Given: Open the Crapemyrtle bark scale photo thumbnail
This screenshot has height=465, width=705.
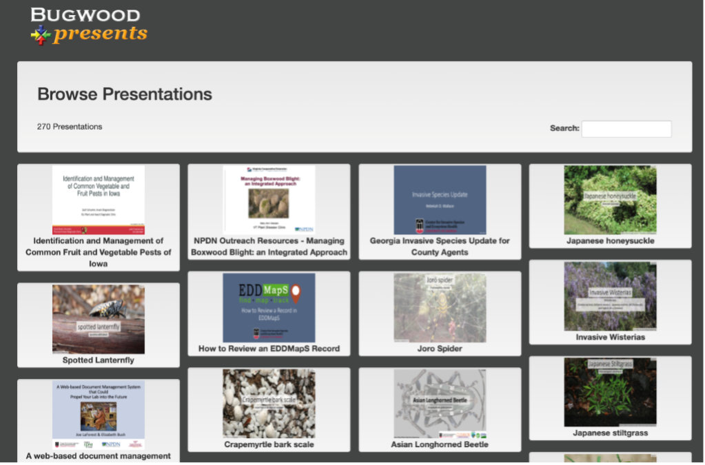Looking at the screenshot, I should [x=269, y=404].
